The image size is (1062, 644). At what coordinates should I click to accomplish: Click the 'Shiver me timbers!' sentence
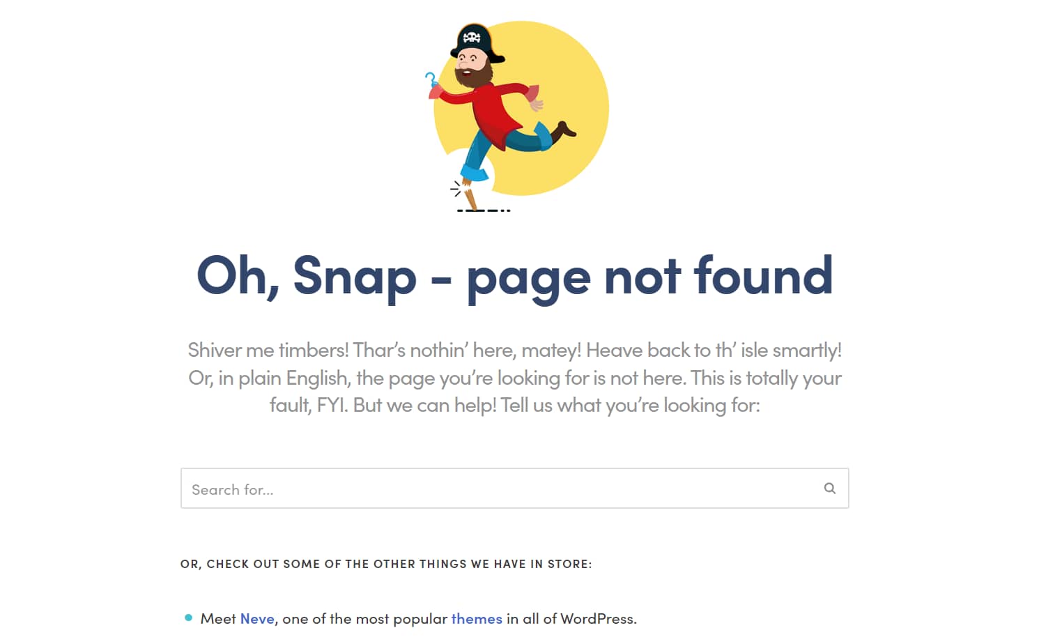pos(268,350)
